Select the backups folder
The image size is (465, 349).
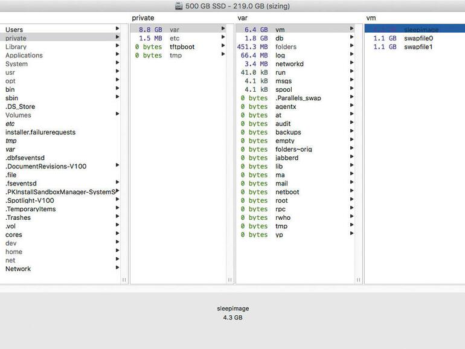(295, 132)
